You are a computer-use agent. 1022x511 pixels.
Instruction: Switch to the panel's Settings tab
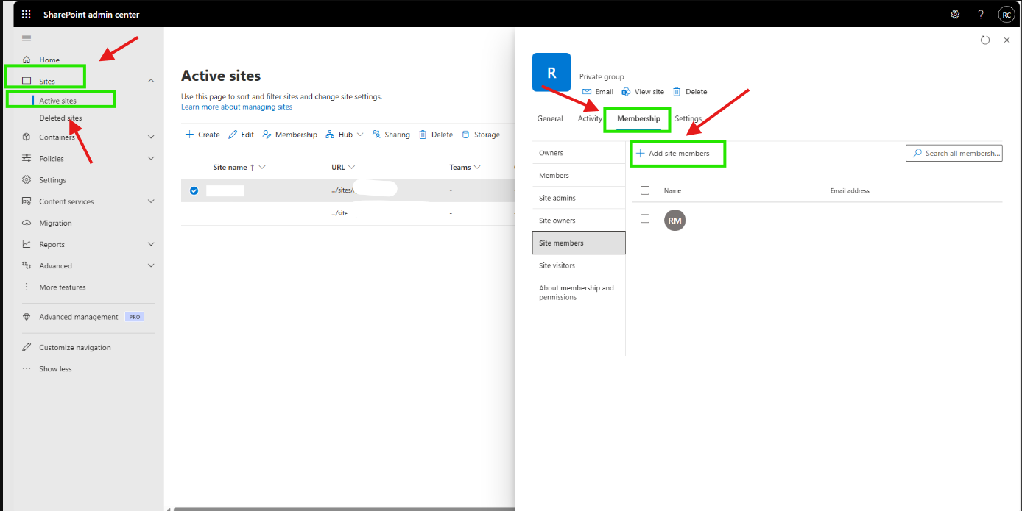pyautogui.click(x=688, y=118)
